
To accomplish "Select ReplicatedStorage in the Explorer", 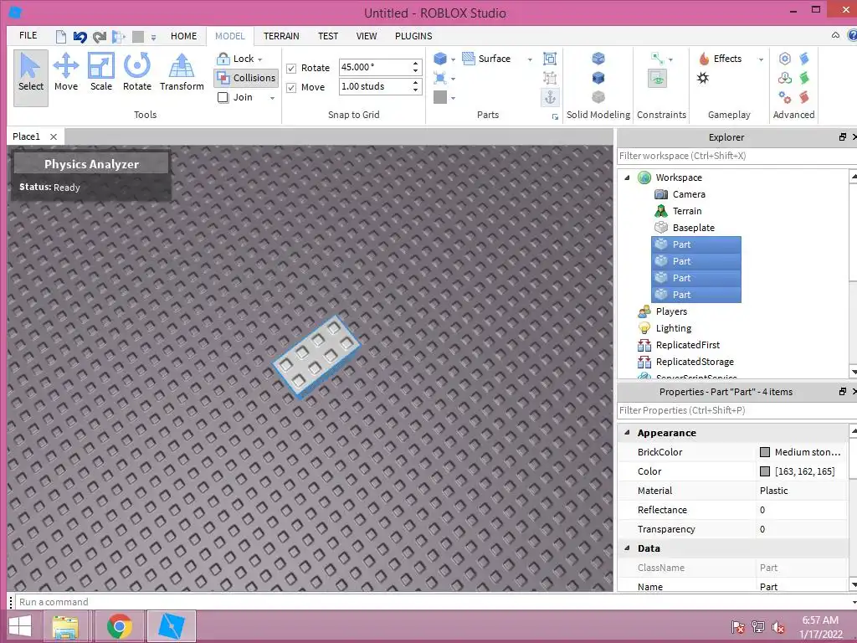I will click(x=694, y=362).
